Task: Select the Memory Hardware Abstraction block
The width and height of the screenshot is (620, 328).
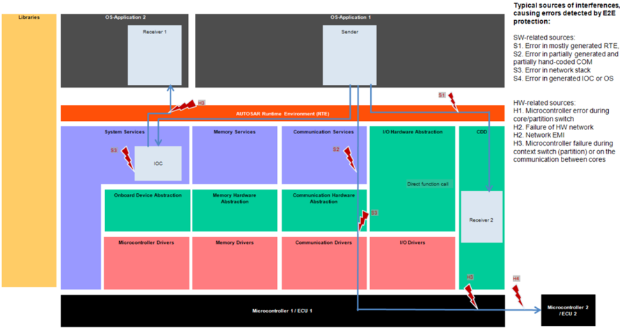Action: (235, 211)
